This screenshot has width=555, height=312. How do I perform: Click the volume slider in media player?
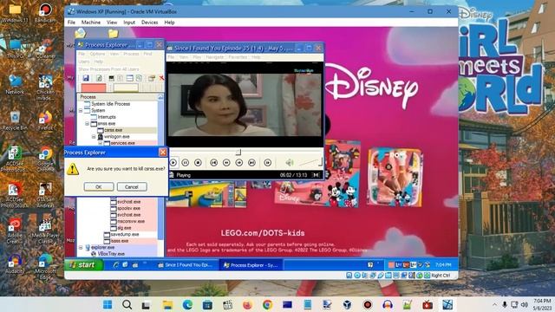point(310,162)
